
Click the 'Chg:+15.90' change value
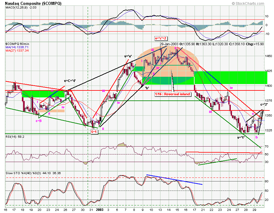click(255, 44)
